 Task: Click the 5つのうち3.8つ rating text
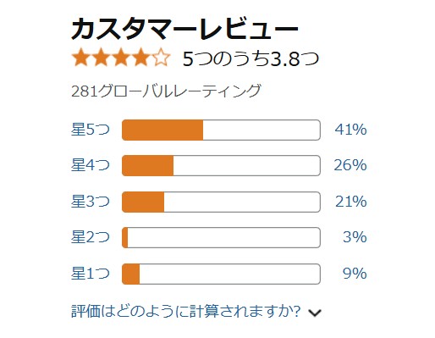[x=251, y=58]
